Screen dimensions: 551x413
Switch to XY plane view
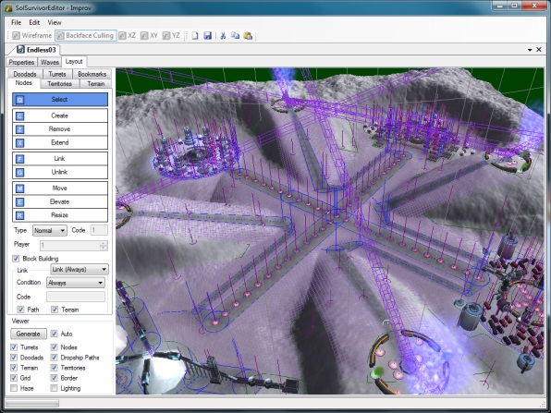tap(150, 35)
